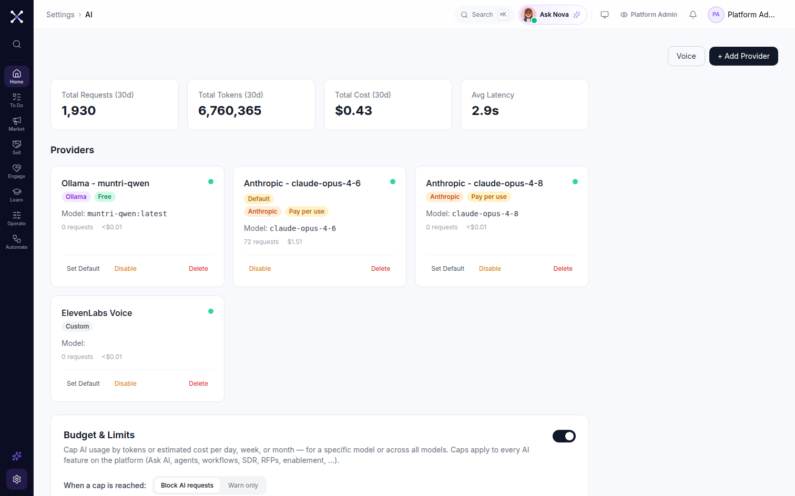Toggle Budget & Limits switch
795x496 pixels.
564,436
